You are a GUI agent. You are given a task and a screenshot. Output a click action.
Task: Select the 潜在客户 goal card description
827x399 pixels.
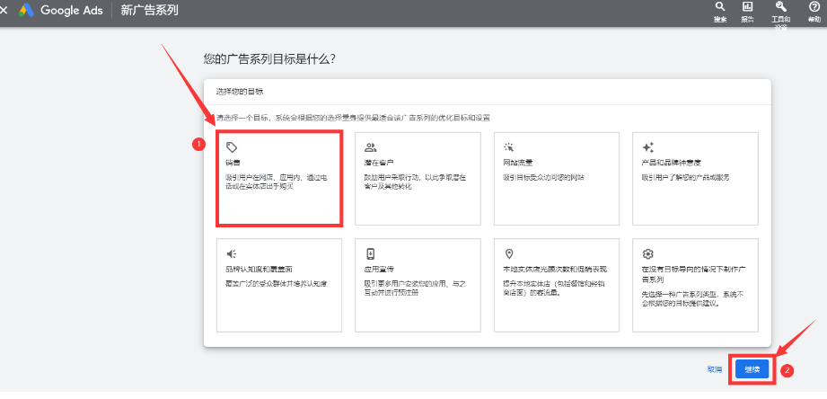pyautogui.click(x=411, y=182)
